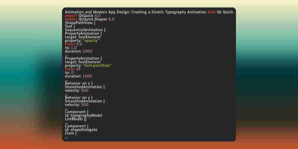
Task: Select the 'id: shapeDelegate' line
Action: [x=81, y=130]
